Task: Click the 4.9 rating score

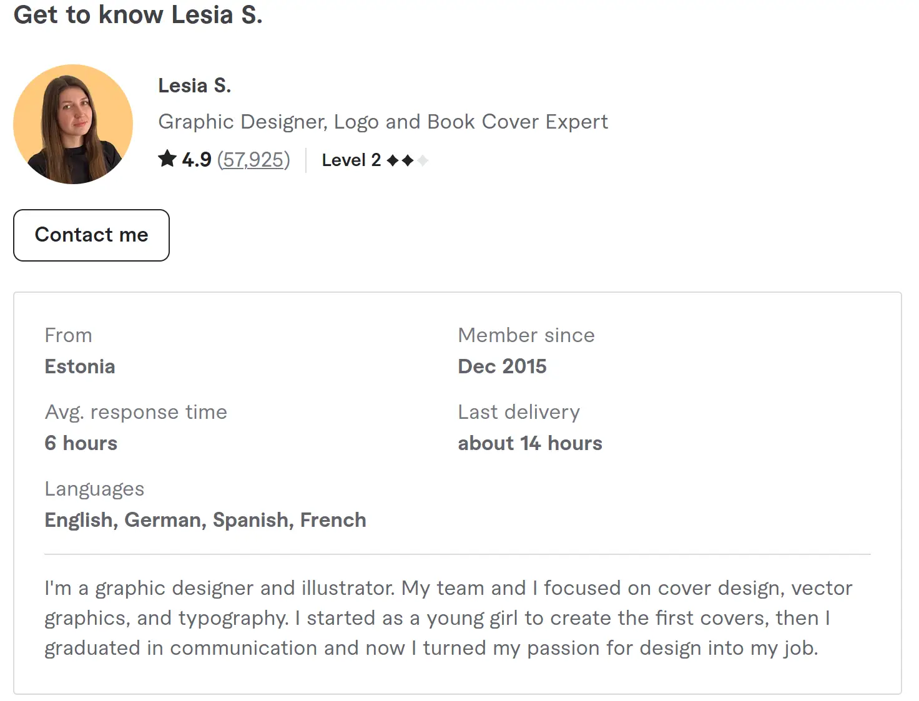Action: [197, 160]
